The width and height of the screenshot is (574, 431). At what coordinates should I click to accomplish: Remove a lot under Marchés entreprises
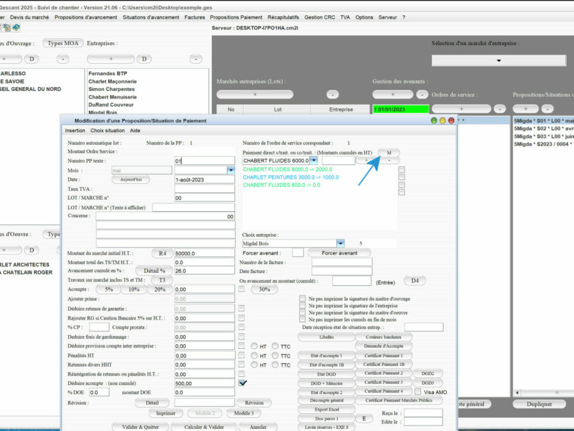point(332,94)
